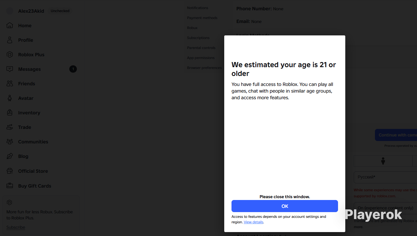The width and height of the screenshot is (417, 236).
Task: Select the male gender figure option
Action: pos(383,161)
